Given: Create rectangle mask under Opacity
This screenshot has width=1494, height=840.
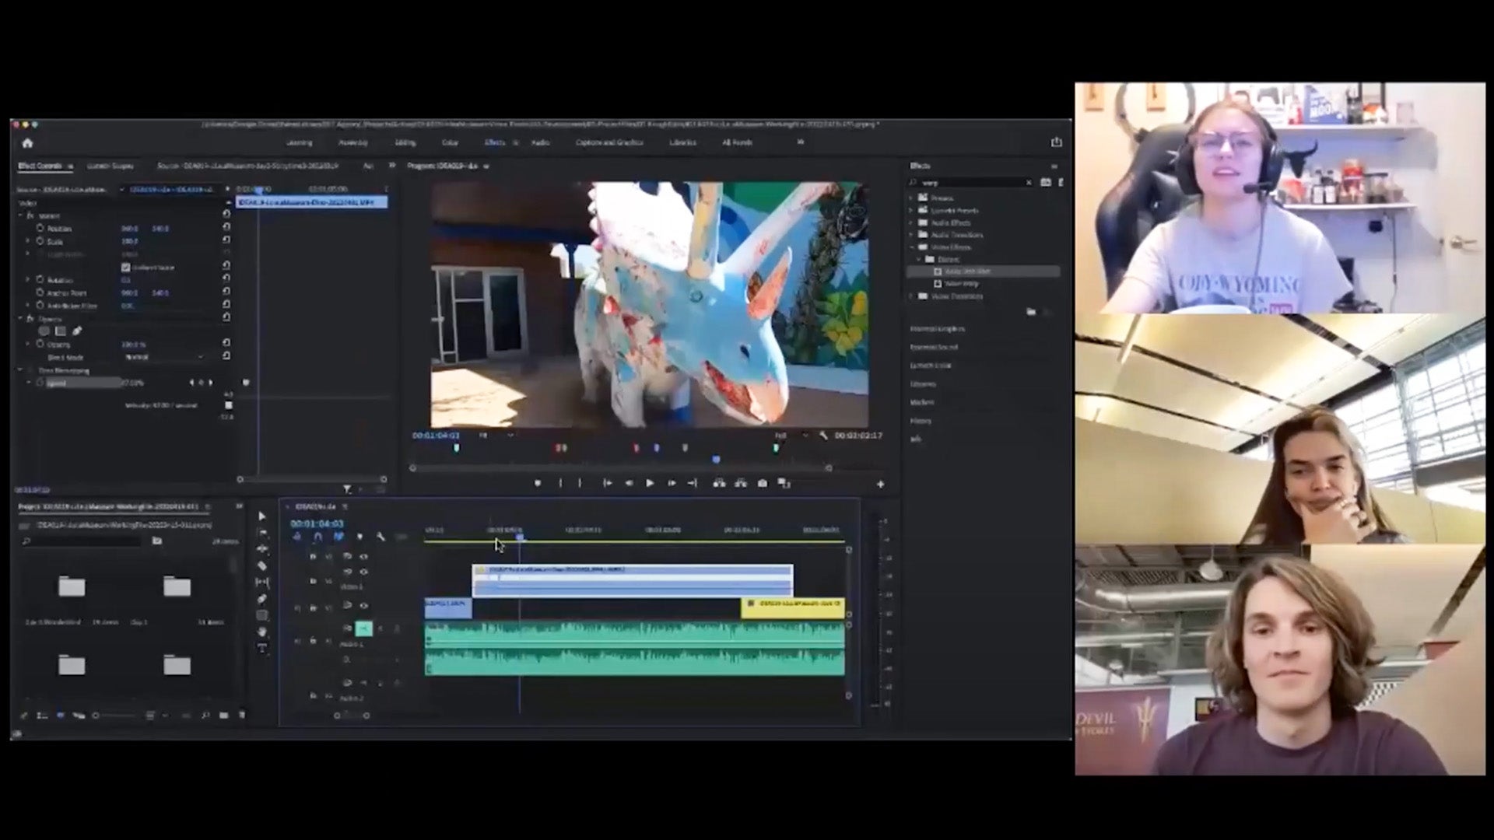Looking at the screenshot, I should 61,331.
